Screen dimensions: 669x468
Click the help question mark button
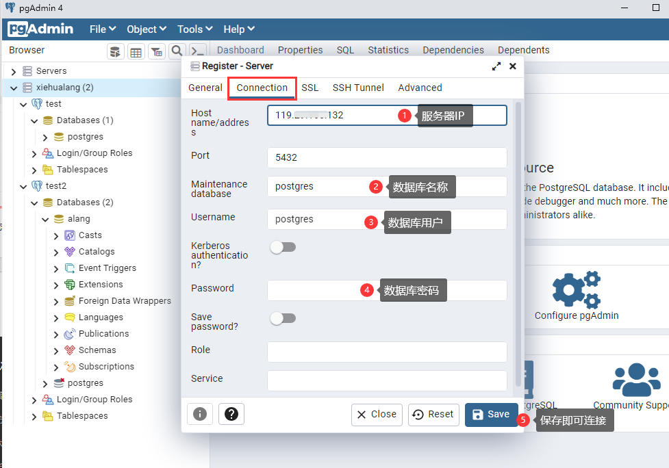click(231, 414)
